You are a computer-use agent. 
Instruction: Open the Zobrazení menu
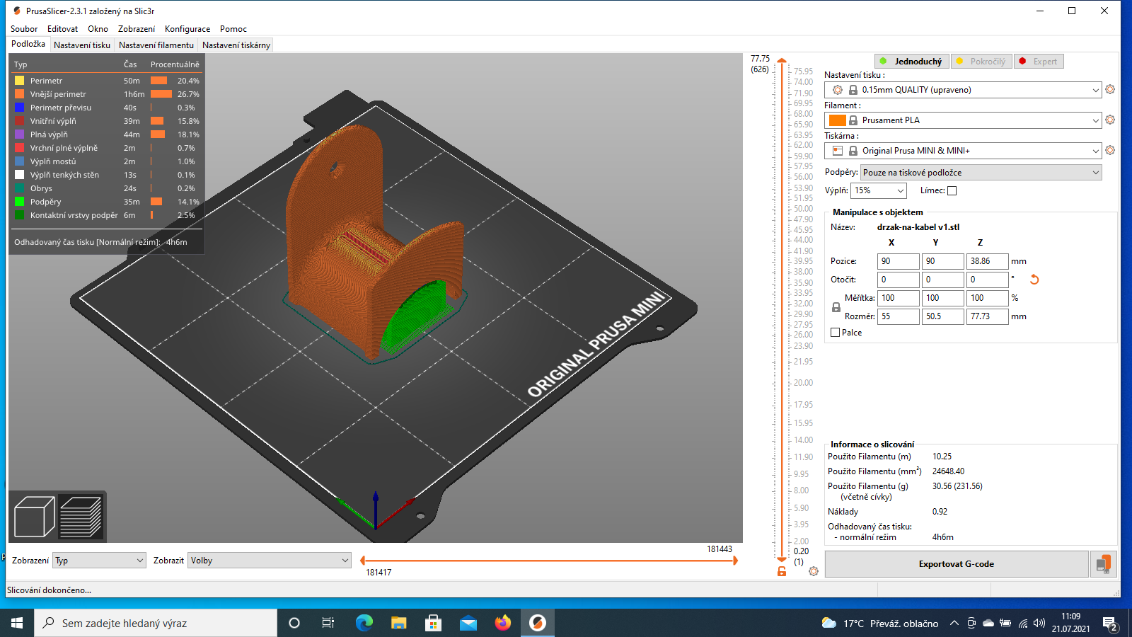(137, 29)
